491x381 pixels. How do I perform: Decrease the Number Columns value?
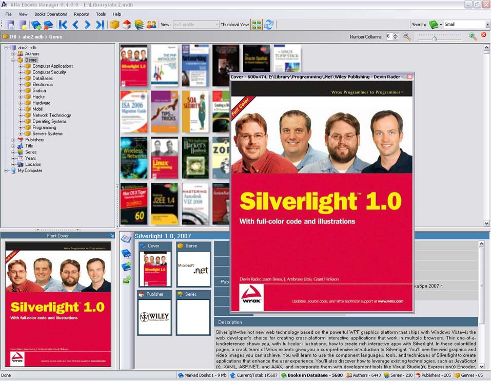pyautogui.click(x=396, y=38)
